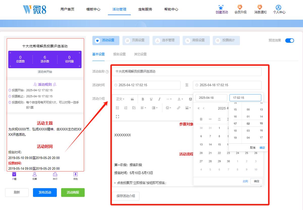303x210 pixels.
Task: Go to previous month in the date picker
Action: point(204,108)
